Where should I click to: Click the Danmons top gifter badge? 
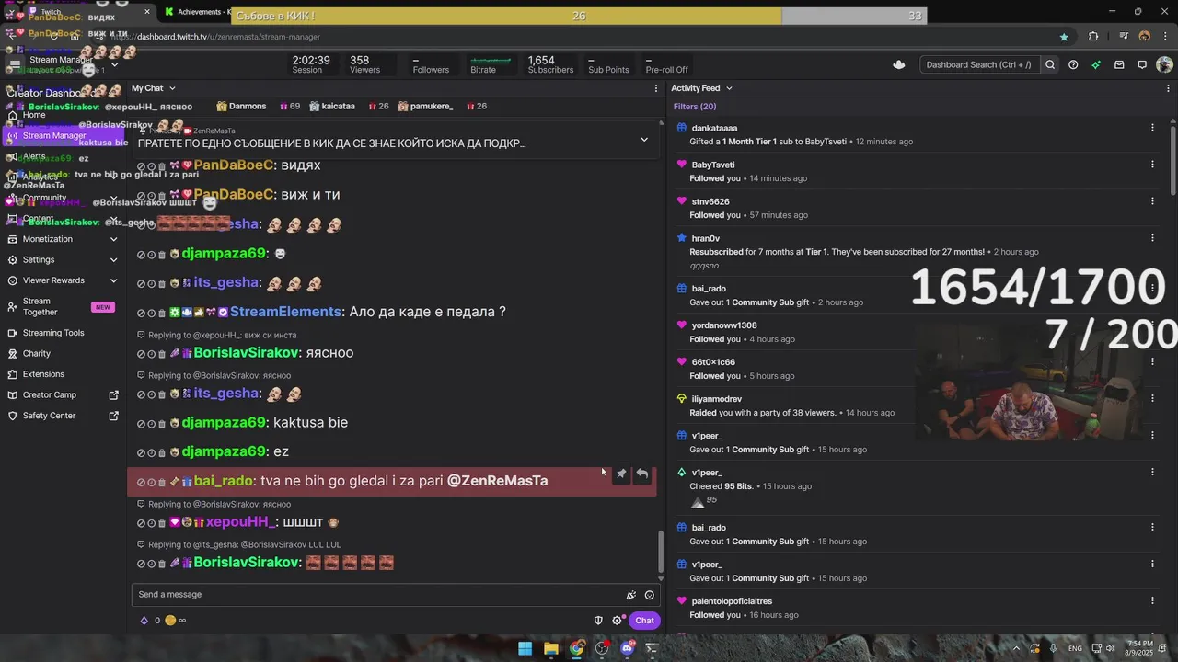click(x=240, y=107)
